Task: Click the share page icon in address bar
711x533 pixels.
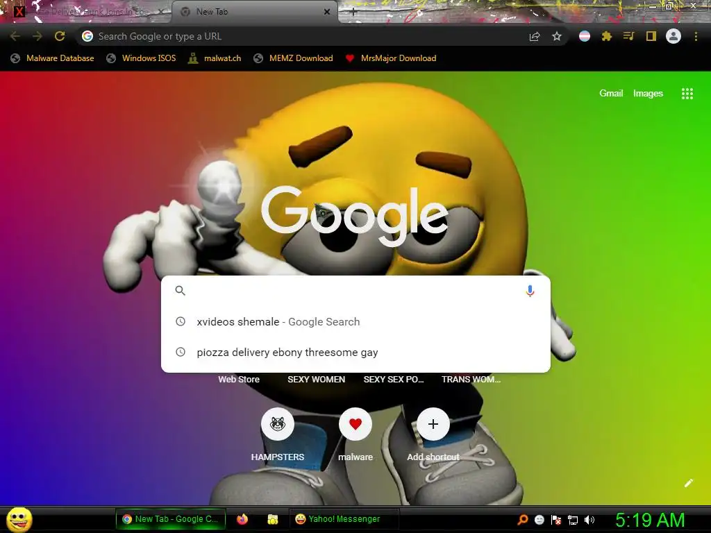Action: point(535,36)
